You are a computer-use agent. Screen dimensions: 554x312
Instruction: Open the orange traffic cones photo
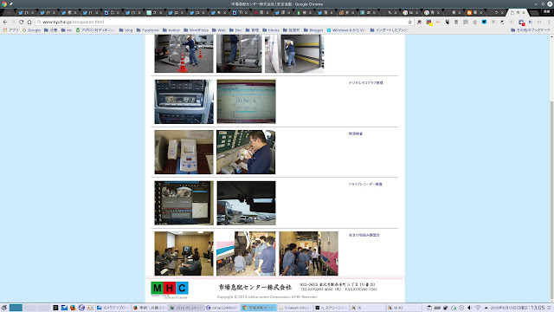pyautogui.click(x=184, y=54)
